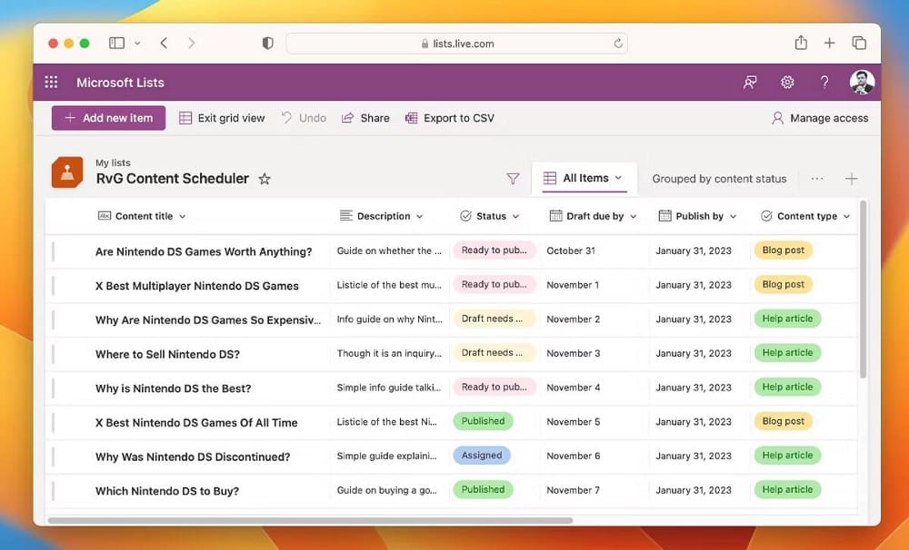Click the Add new item button
The image size is (909, 550).
pyautogui.click(x=108, y=117)
